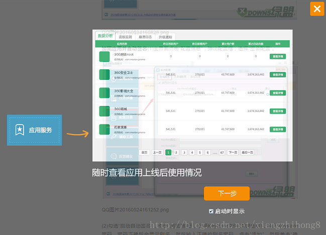Click the 下一页 pagination button
This screenshot has height=235, width=326.
point(233,153)
